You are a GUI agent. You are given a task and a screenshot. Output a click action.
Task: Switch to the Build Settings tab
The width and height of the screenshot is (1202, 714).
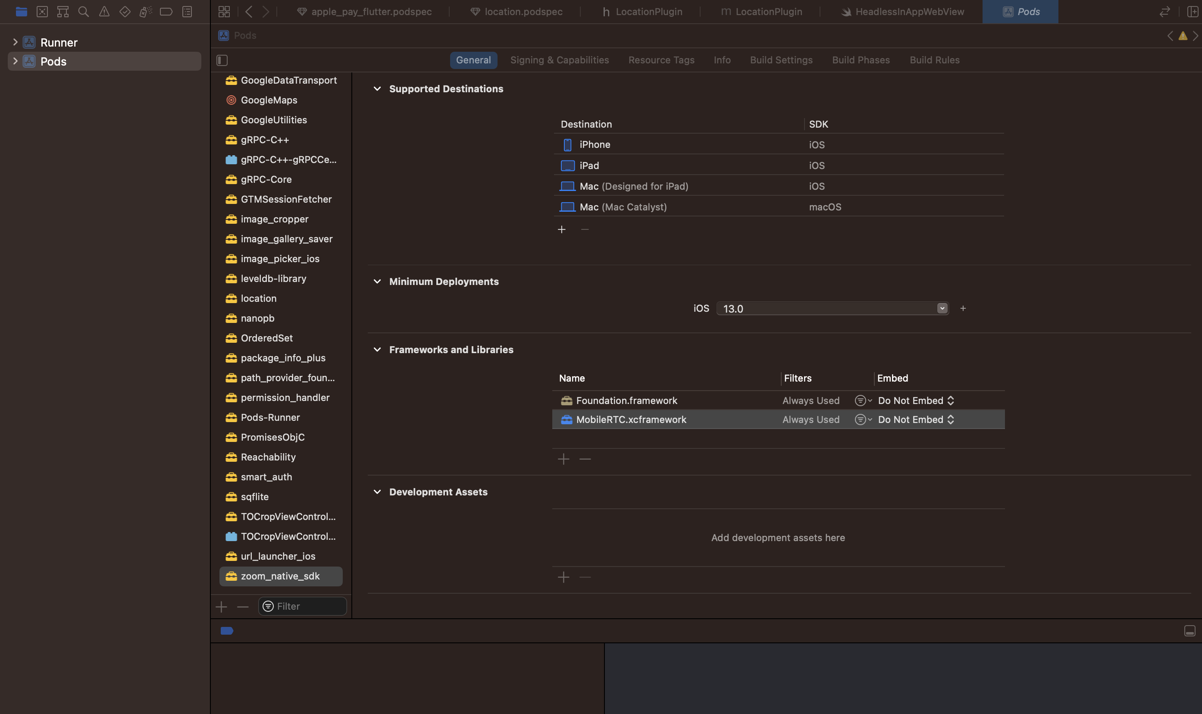[781, 60]
